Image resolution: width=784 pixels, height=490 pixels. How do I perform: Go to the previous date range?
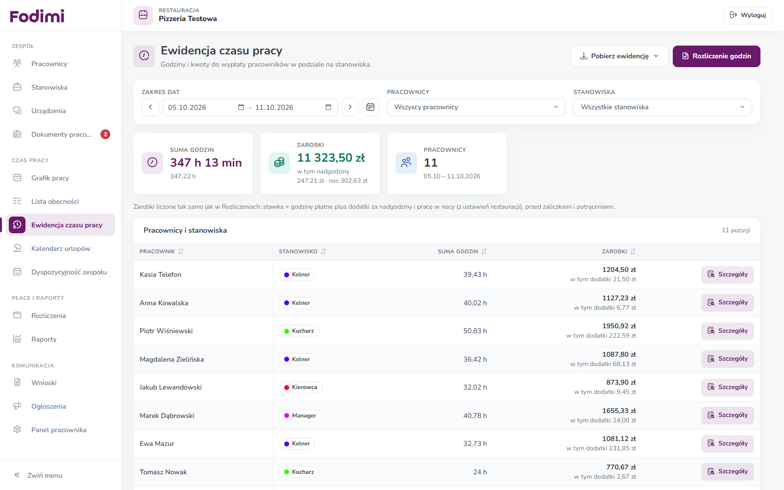150,107
